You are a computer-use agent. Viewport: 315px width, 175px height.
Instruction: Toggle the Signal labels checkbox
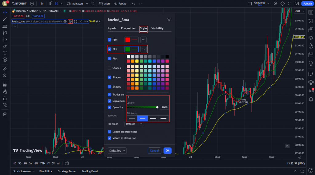pos(110,101)
